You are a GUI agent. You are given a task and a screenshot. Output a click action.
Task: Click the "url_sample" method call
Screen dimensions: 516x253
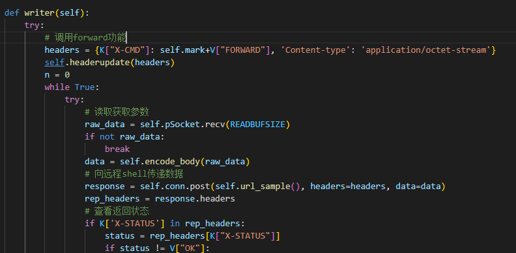tap(265, 186)
